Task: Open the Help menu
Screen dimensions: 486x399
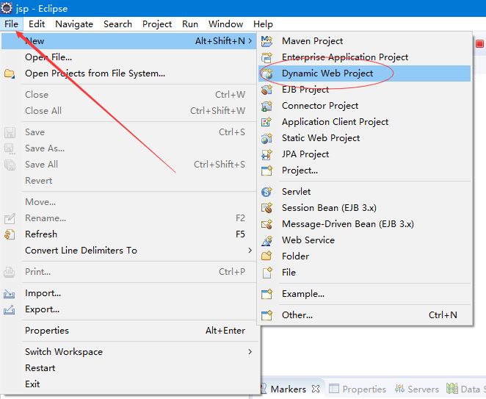Action: (x=263, y=24)
